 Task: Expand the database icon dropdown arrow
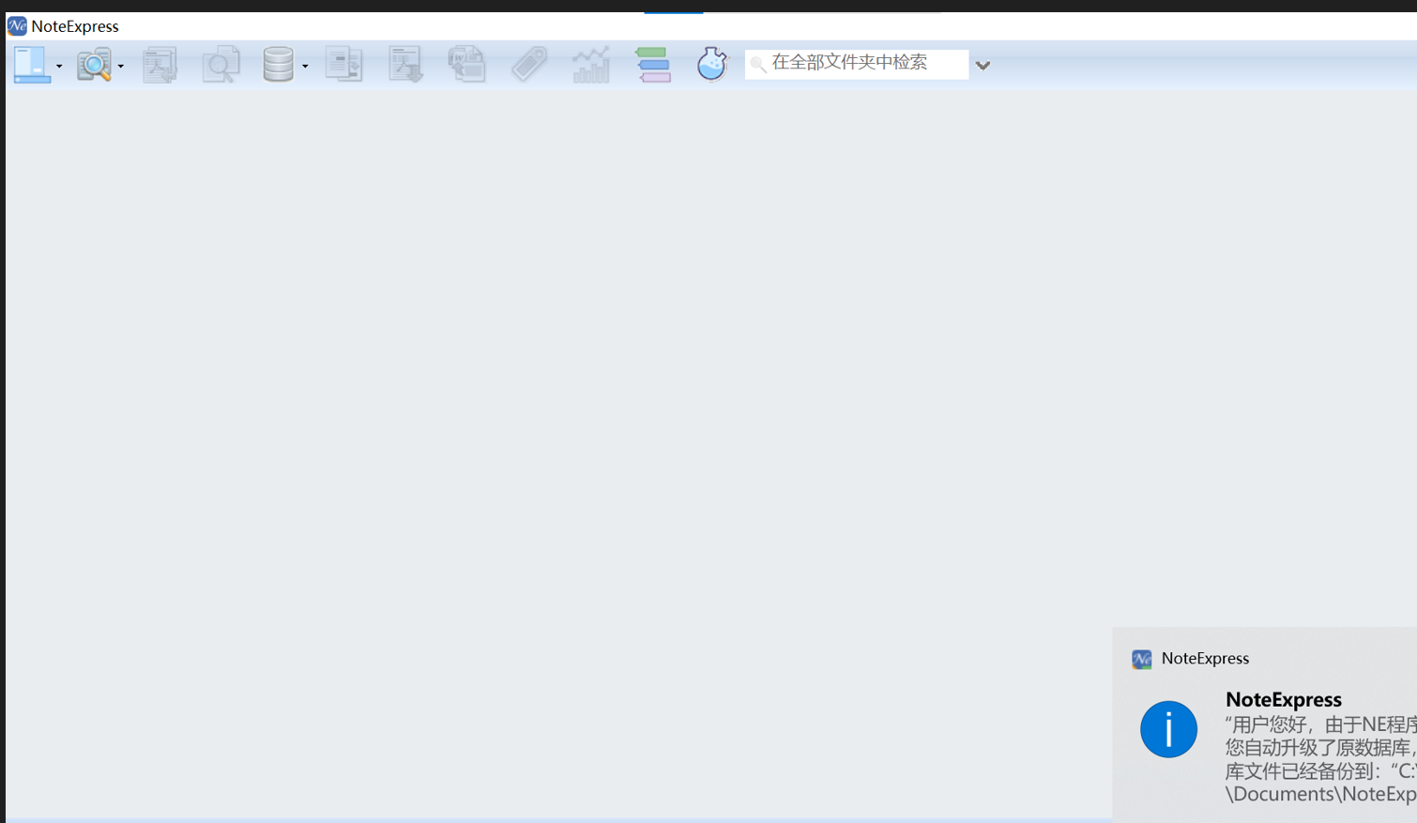pyautogui.click(x=305, y=67)
